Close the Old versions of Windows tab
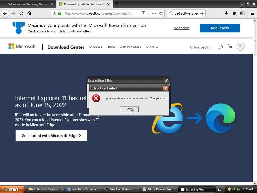This screenshot has height=193, width=257. coord(52,4)
